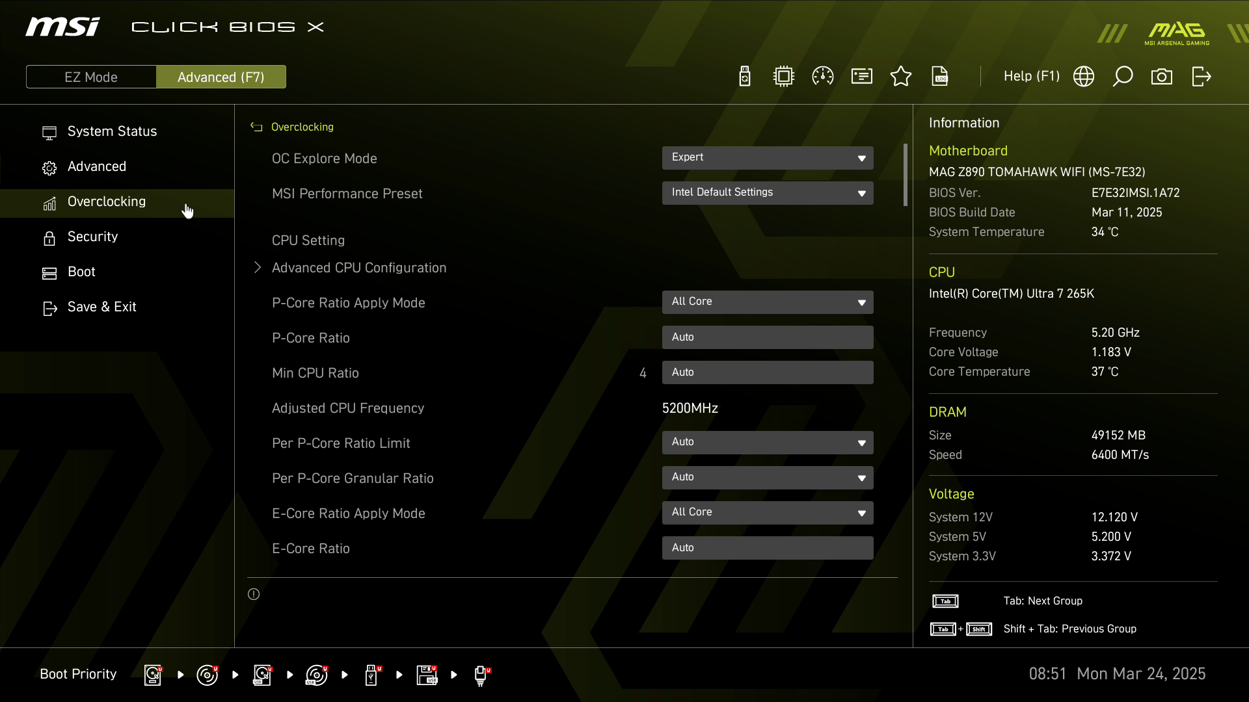Open Per P-Core Ratio Limit dropdown
This screenshot has width=1249, height=702.
[767, 443]
